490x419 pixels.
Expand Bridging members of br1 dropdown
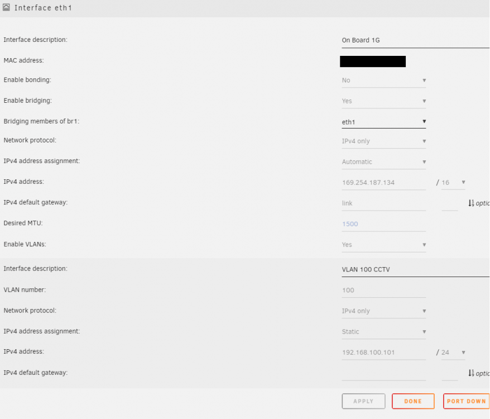tap(383, 122)
